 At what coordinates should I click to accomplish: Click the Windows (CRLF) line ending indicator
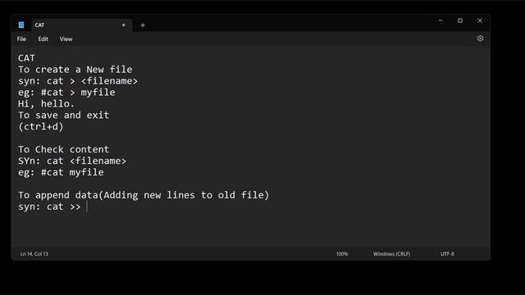point(391,254)
